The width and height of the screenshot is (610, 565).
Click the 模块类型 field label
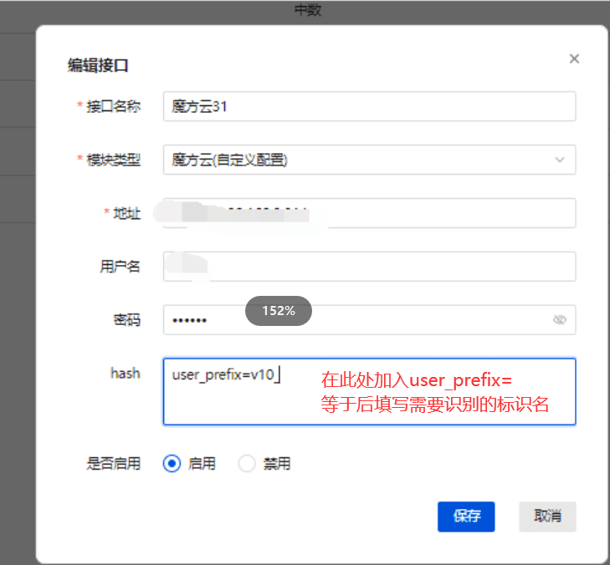(113, 160)
